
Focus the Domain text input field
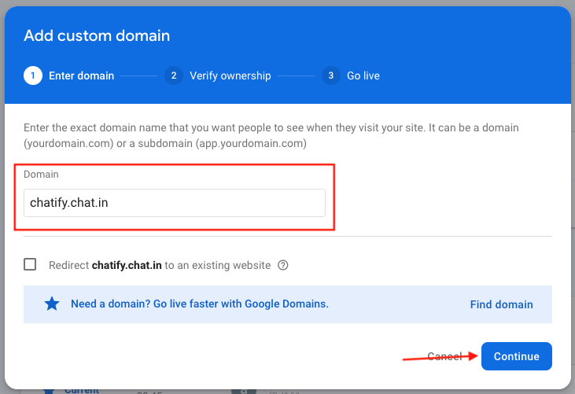point(174,203)
